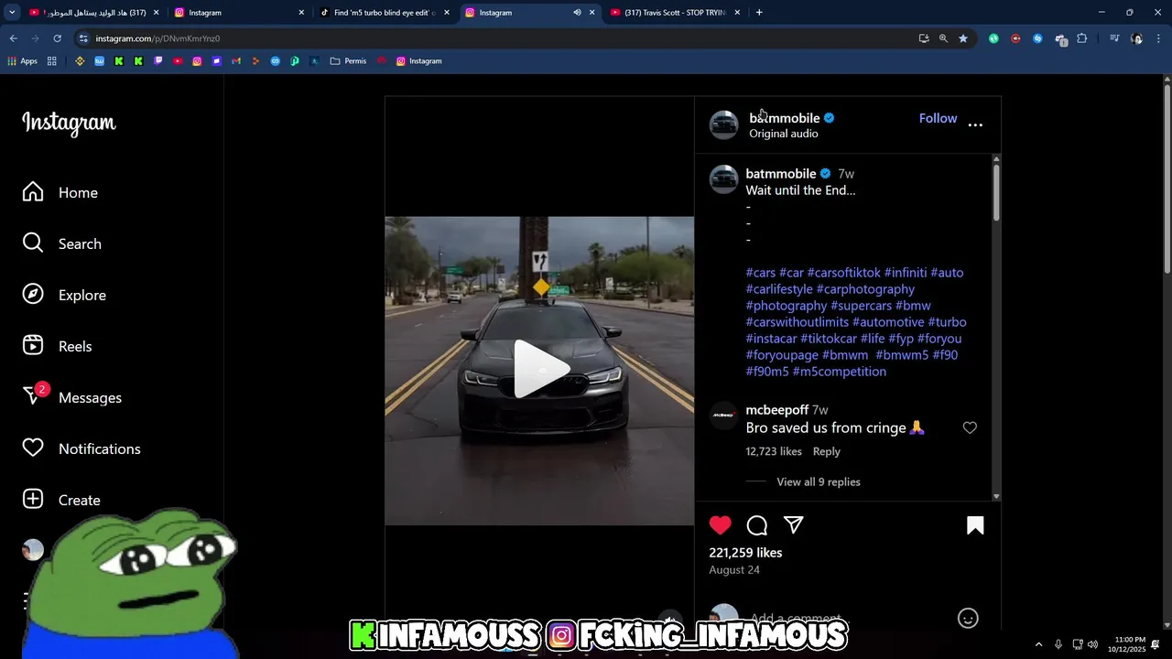1172x659 pixels.
Task: Open Notifications heart in sidebar
Action: (81, 448)
